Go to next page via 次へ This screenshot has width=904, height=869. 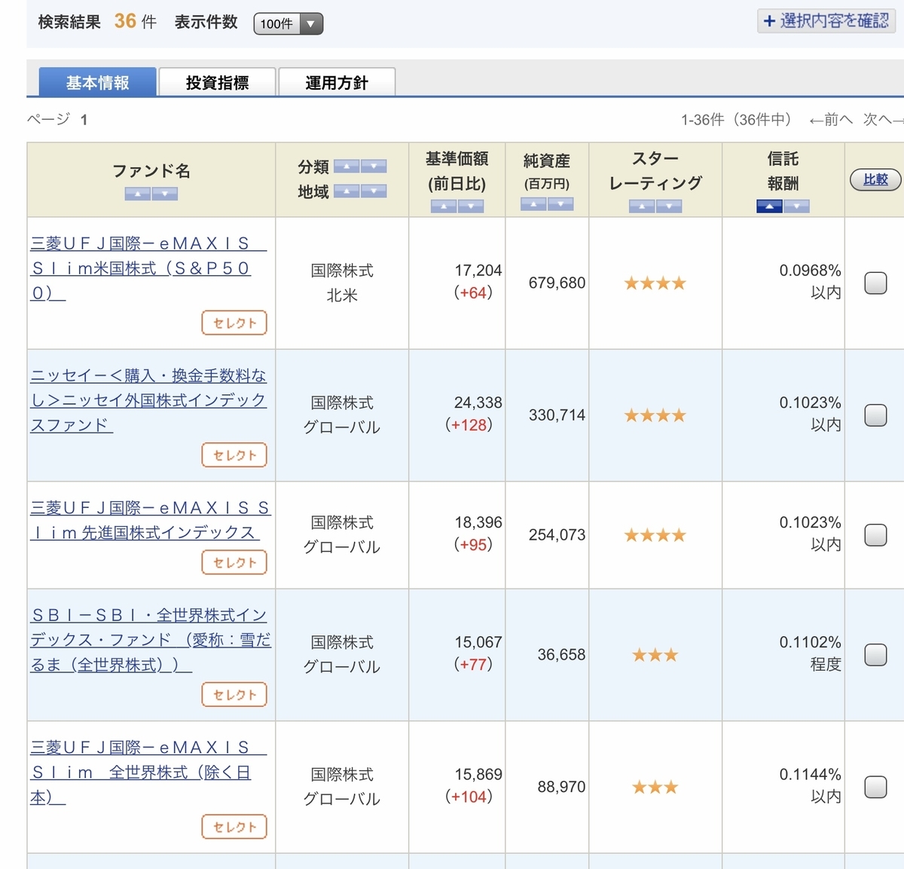click(882, 120)
